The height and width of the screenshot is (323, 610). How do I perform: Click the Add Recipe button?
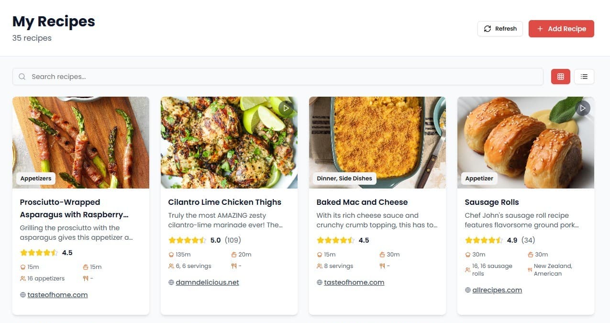pyautogui.click(x=561, y=29)
